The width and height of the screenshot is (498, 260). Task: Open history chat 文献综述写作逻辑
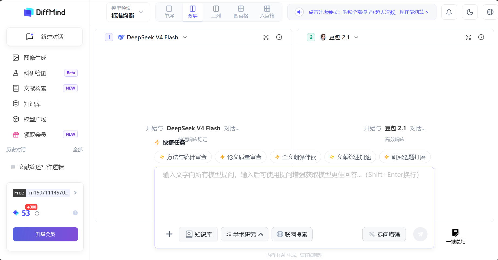click(41, 167)
